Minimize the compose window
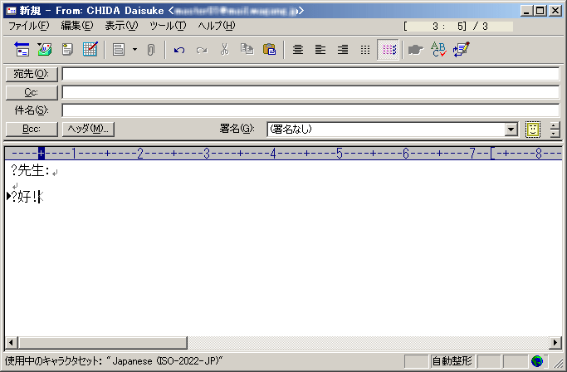Image resolution: width=567 pixels, height=372 pixels. coord(526,11)
